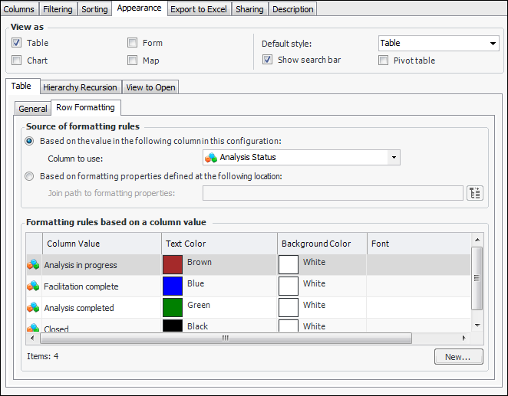The width and height of the screenshot is (508, 396).
Task: Expand the Column to use dropdown
Action: [x=394, y=158]
